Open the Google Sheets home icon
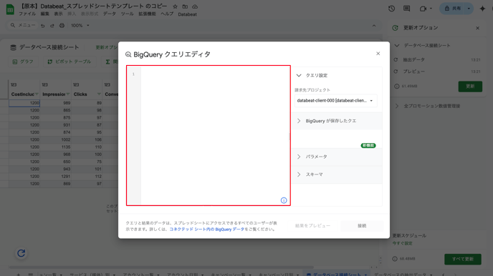This screenshot has height=276, width=493. [x=10, y=9]
